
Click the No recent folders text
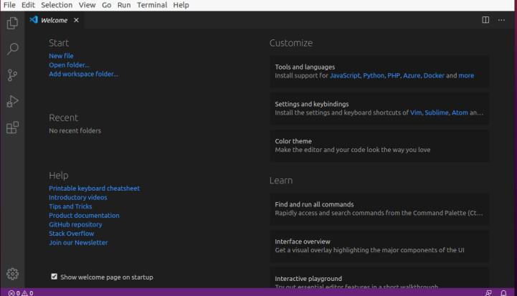[x=75, y=130]
